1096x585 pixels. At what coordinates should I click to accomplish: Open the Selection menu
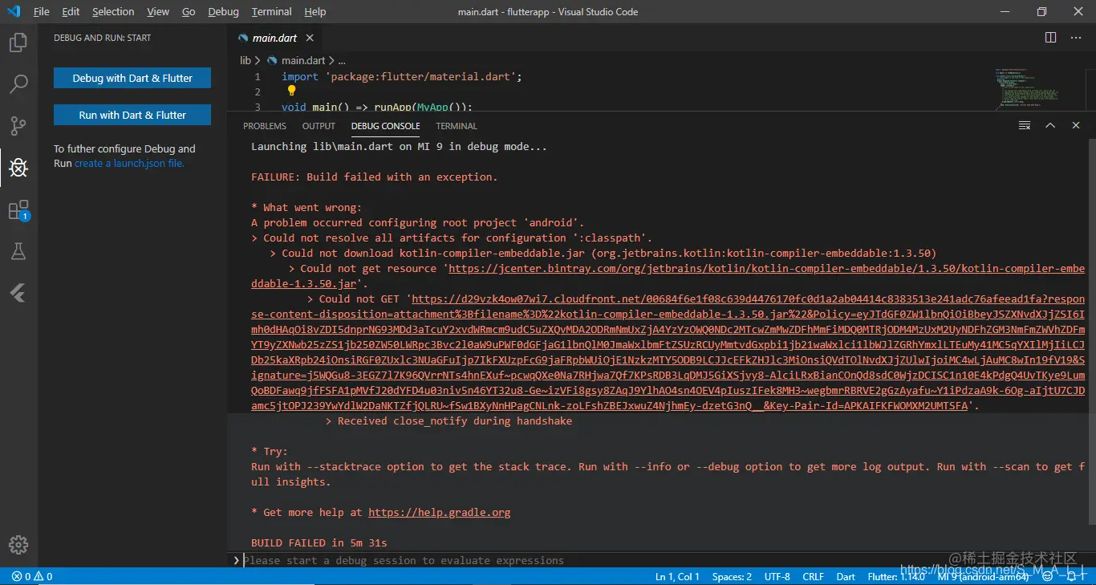(x=113, y=11)
